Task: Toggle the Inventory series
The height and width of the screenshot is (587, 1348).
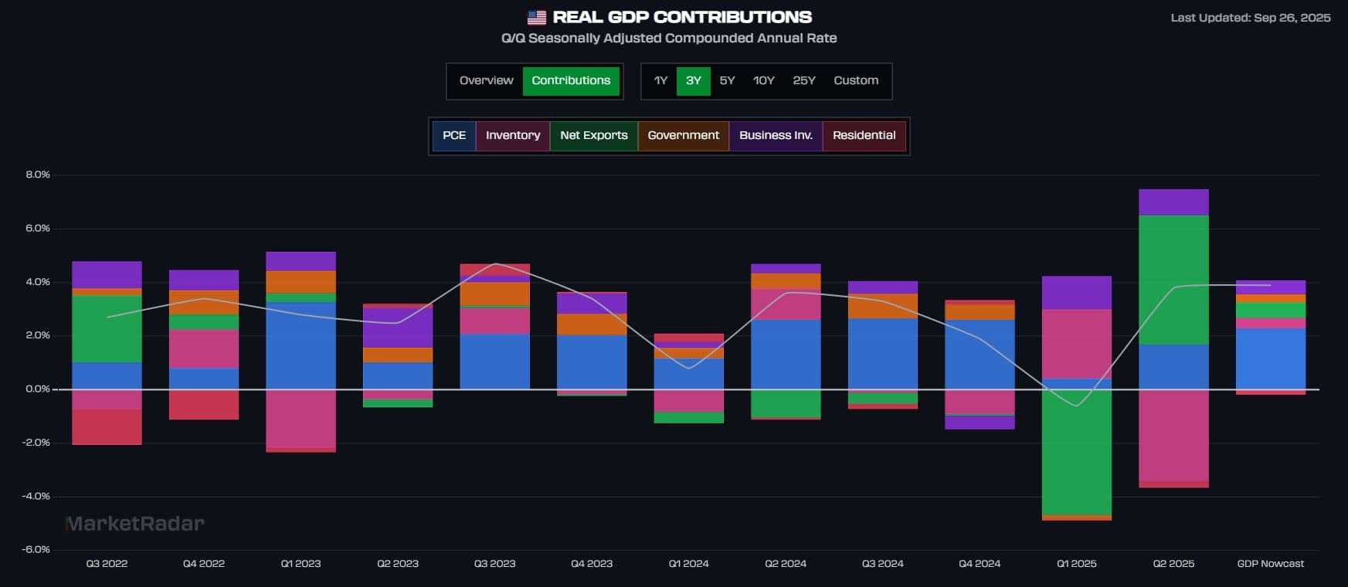Action: point(513,136)
